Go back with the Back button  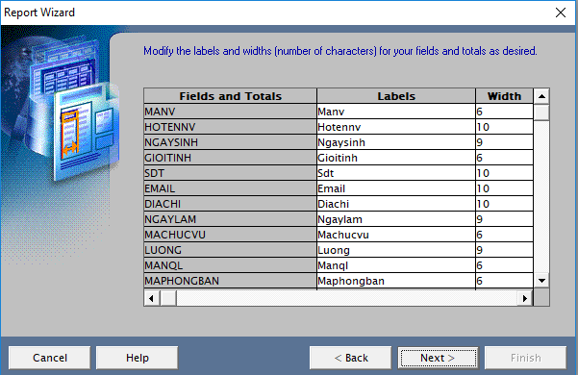[x=351, y=358]
